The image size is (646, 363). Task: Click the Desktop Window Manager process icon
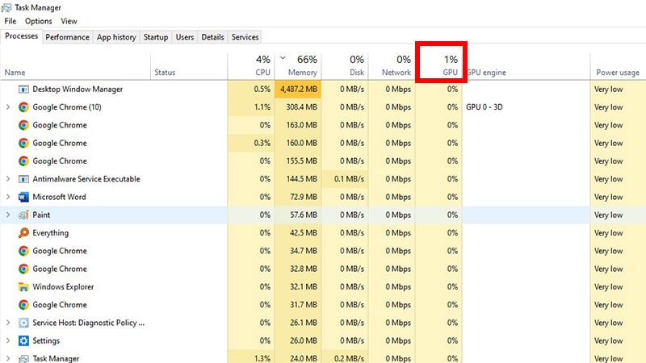click(23, 90)
